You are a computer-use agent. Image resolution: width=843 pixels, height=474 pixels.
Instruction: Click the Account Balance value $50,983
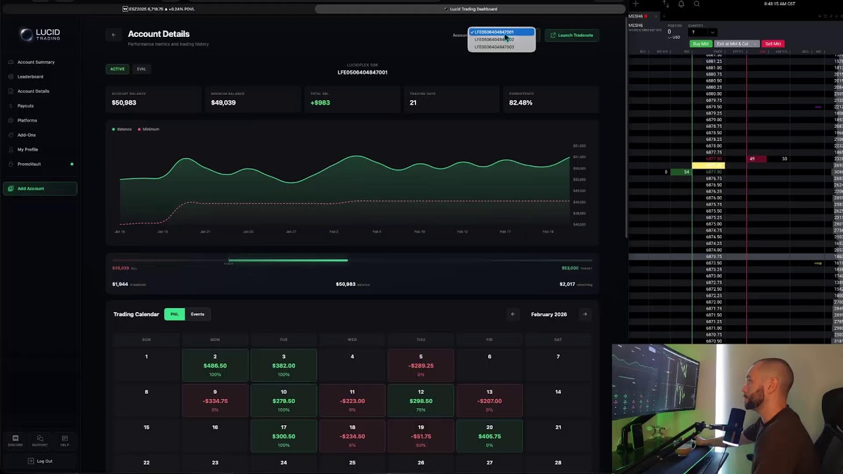click(x=124, y=103)
